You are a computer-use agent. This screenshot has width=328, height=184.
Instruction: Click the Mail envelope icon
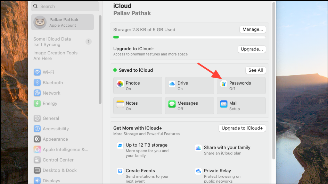point(224,104)
